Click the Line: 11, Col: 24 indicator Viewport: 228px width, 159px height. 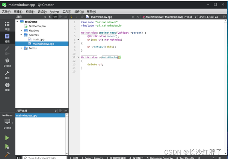click(208, 17)
